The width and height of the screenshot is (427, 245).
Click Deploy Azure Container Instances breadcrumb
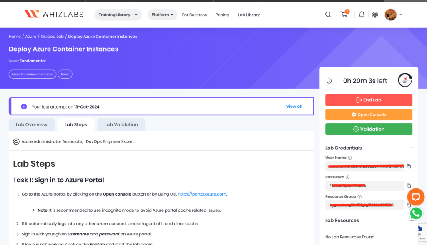(x=103, y=37)
